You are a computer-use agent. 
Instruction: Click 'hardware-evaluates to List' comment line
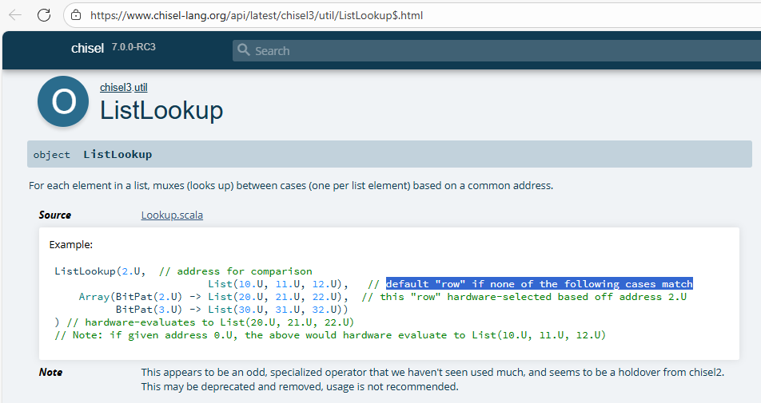click(210, 322)
